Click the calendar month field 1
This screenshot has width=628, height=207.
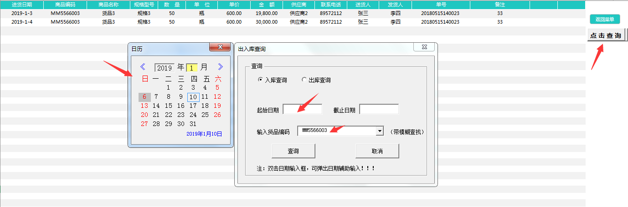[192, 68]
